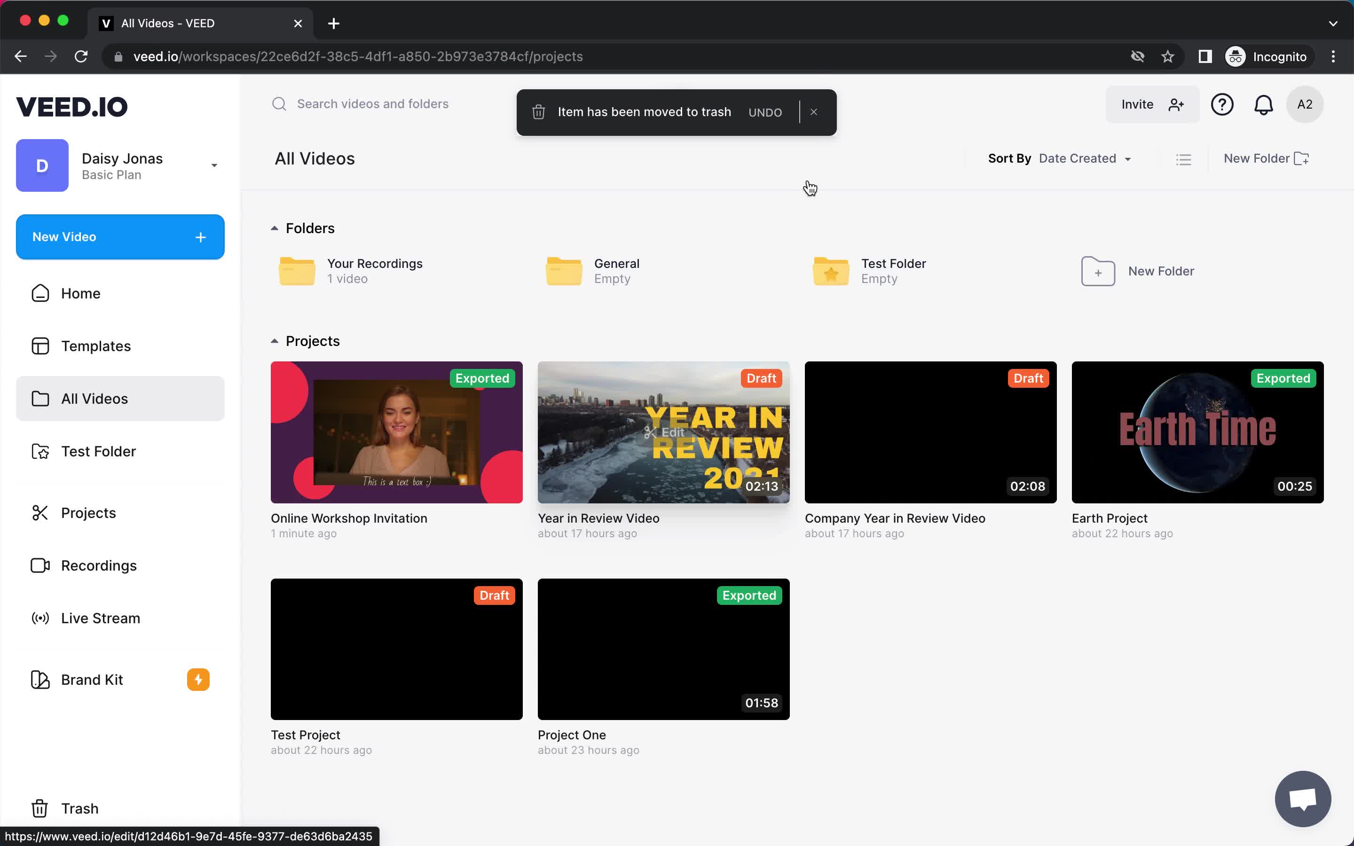
Task: Open the Sort By Date Created dropdown
Action: [x=1084, y=159]
